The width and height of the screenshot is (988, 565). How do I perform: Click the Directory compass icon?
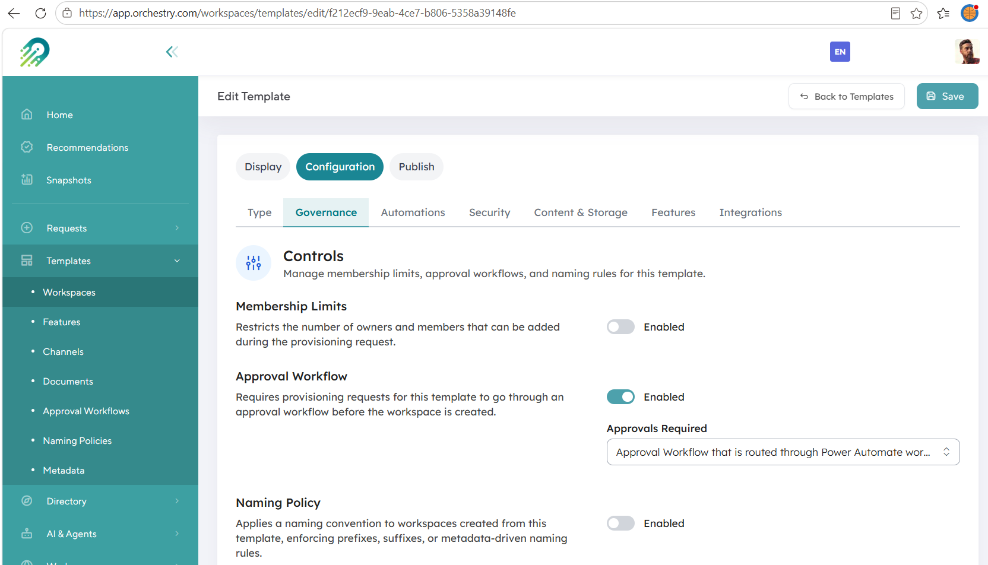27,501
